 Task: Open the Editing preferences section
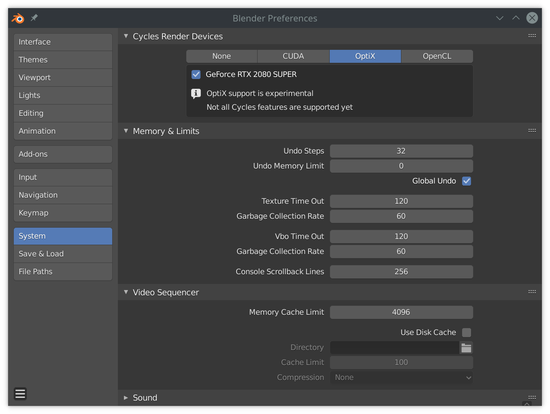[x=63, y=113]
